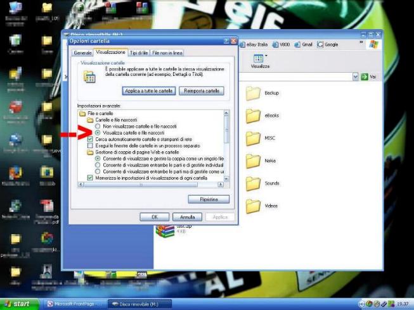The height and width of the screenshot is (310, 414).
Task: Click 'Gestione di coppie di pagine Web' node
Action: [133, 152]
